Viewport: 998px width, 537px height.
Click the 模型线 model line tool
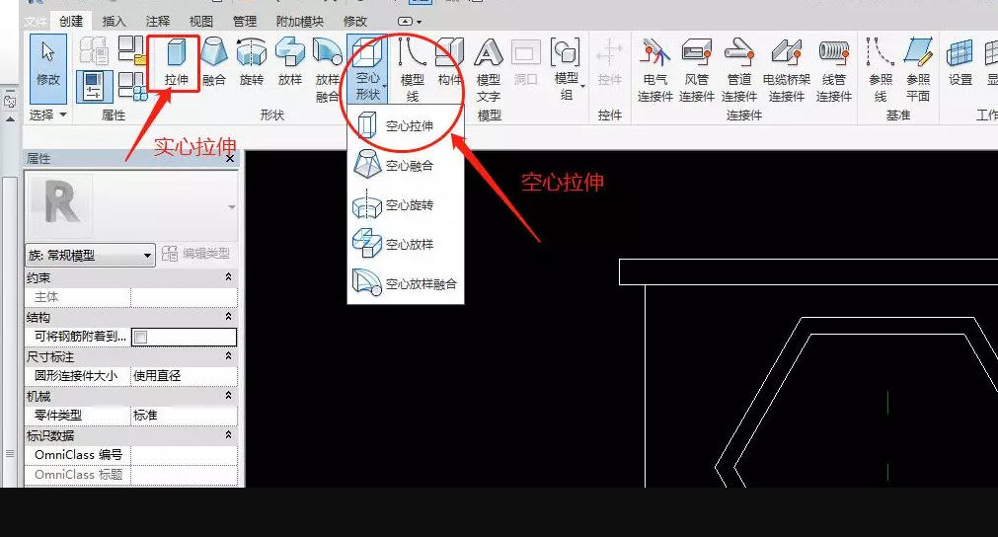pos(412,70)
